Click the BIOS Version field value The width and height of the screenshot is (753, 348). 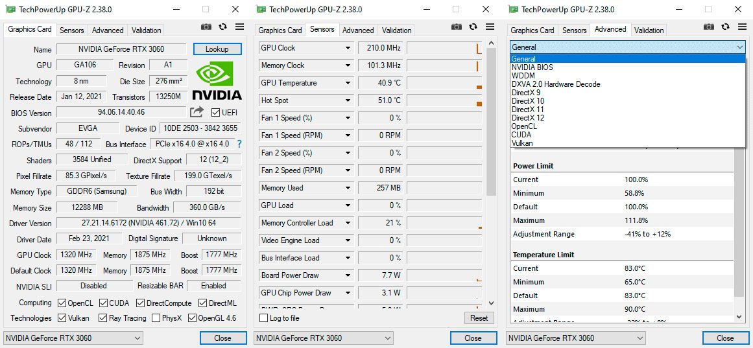click(121, 112)
